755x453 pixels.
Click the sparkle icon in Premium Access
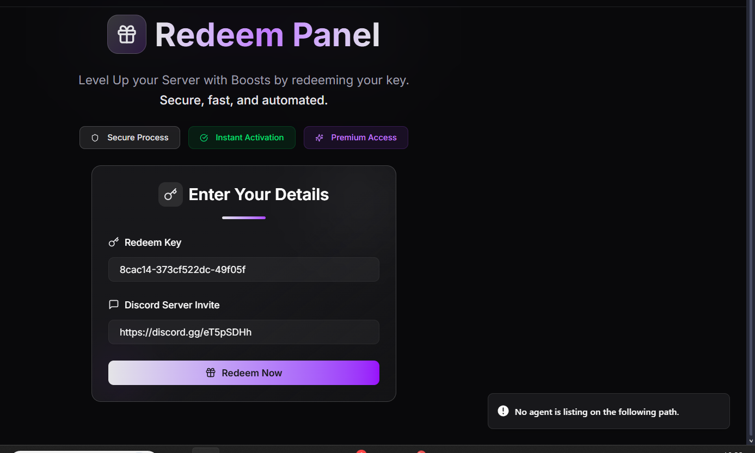(320, 138)
